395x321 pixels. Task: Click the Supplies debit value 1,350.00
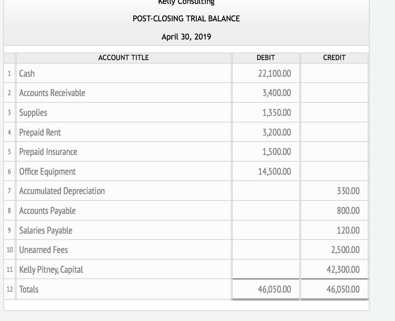277,112
